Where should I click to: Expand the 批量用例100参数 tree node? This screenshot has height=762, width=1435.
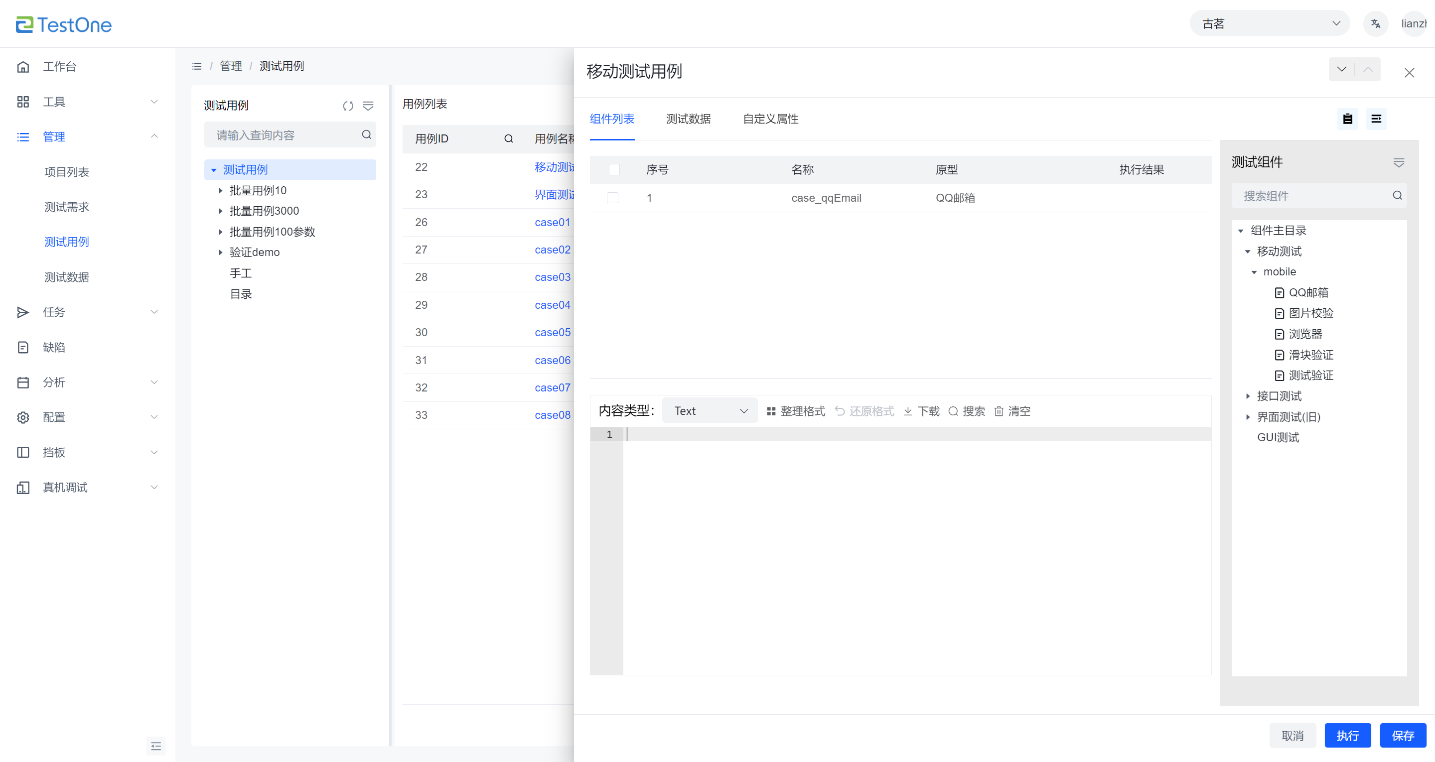[221, 232]
